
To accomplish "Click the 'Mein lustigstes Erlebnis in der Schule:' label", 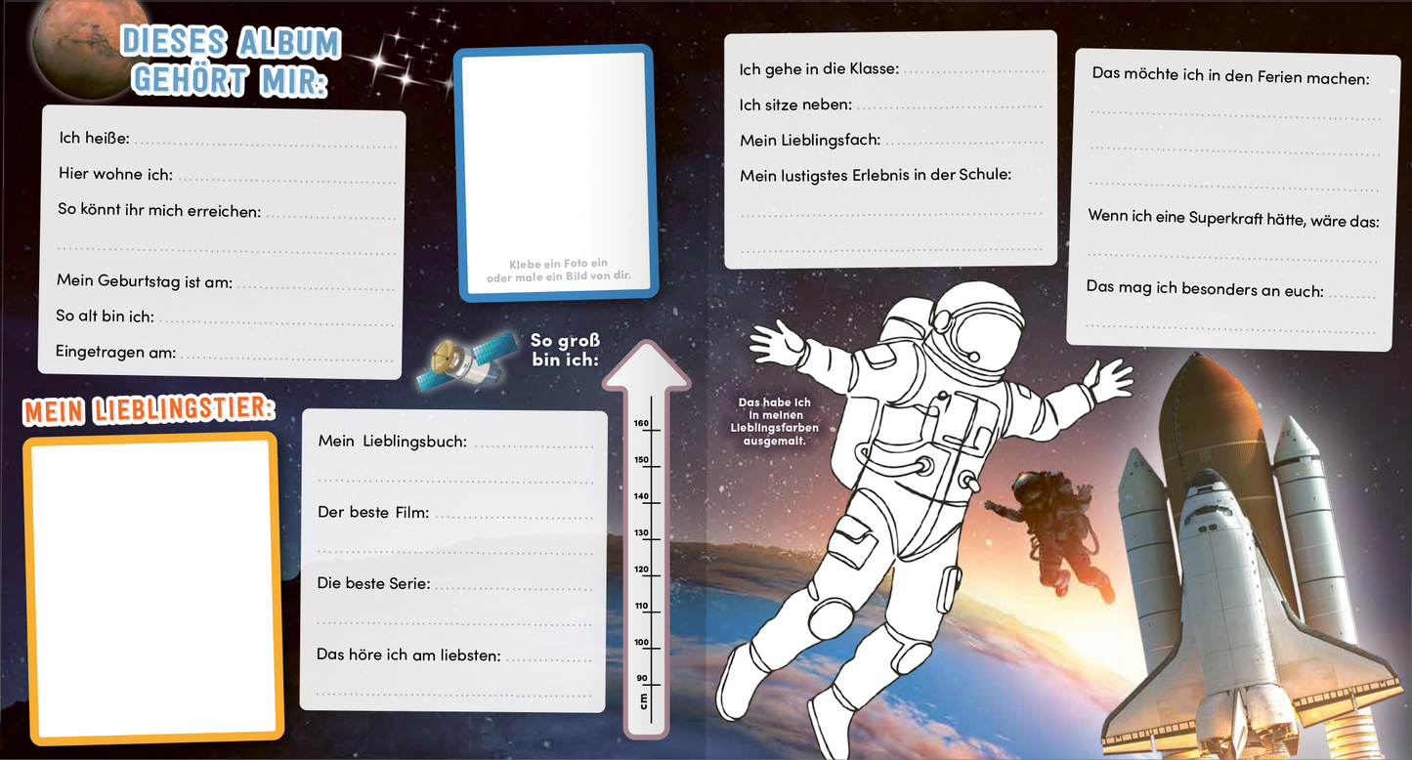I will click(x=876, y=175).
